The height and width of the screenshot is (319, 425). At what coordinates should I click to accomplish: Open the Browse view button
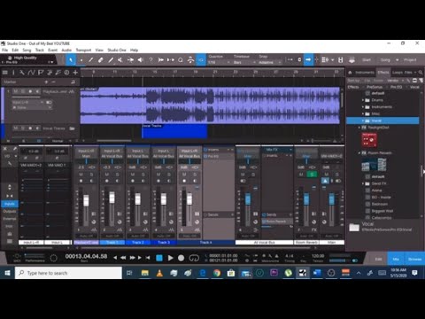tap(414, 259)
